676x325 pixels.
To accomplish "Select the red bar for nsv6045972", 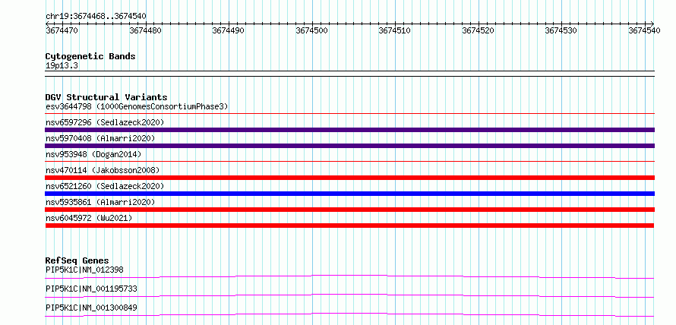I will (x=349, y=226).
